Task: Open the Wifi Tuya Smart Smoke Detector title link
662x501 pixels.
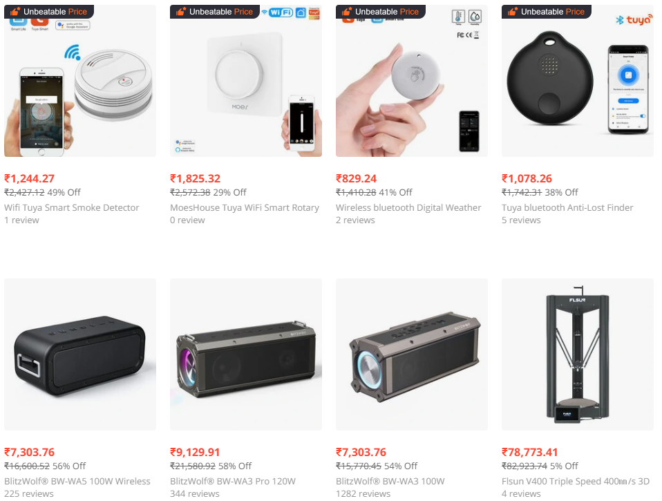Action: (x=72, y=208)
